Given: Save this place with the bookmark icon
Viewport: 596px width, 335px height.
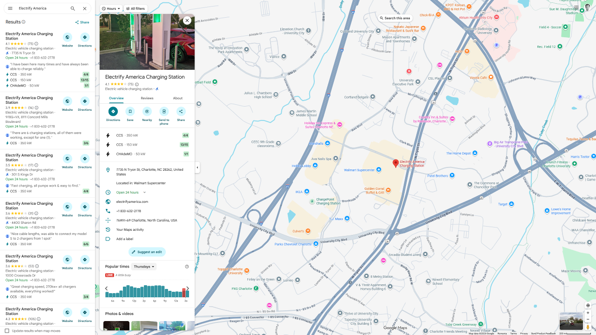Looking at the screenshot, I should pos(130,112).
